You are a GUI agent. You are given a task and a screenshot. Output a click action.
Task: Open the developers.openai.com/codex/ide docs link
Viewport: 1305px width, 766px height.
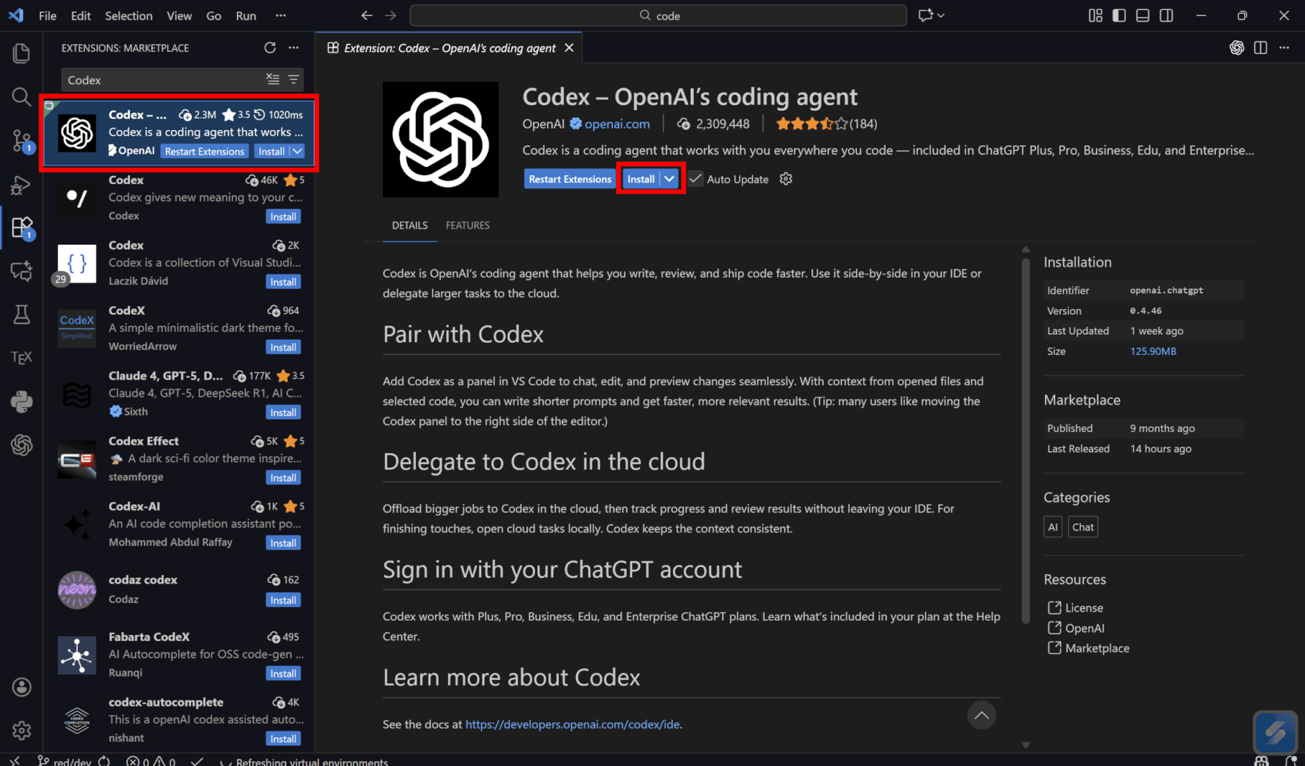572,724
